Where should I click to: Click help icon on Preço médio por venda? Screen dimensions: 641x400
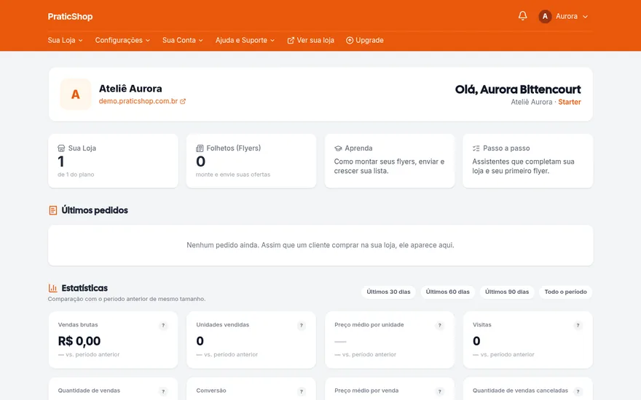[439, 391]
